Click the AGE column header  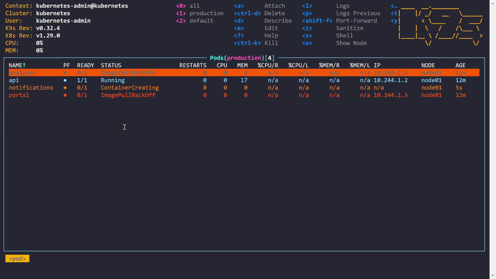460,65
